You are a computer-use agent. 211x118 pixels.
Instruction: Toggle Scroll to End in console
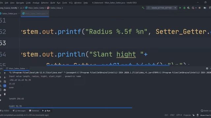tap(5, 86)
